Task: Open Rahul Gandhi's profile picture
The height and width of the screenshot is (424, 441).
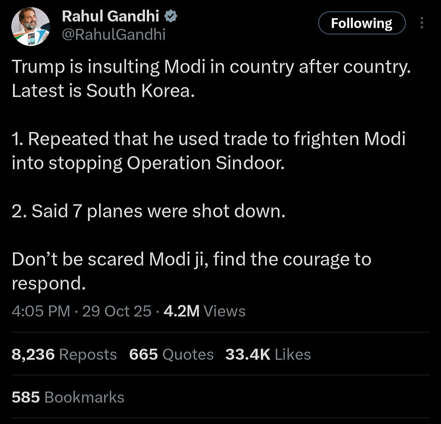Action: (x=31, y=26)
